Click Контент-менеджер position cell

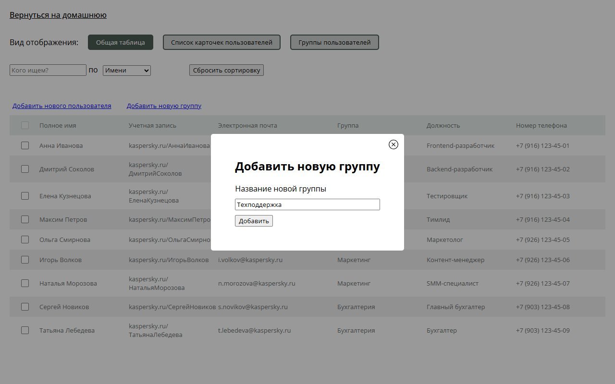(455, 260)
